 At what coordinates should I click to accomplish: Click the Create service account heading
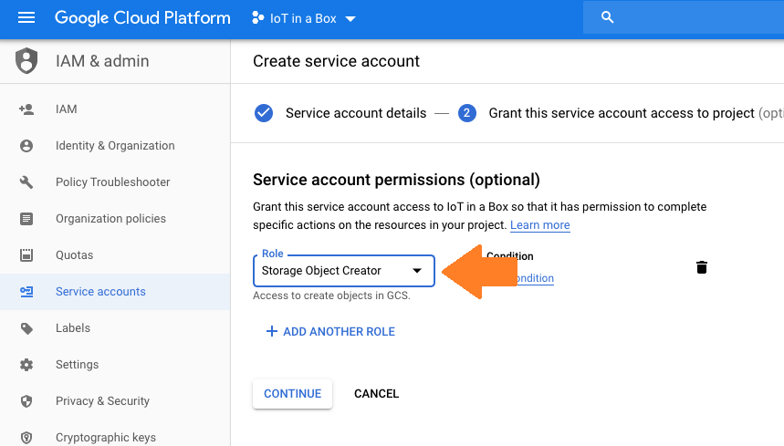point(336,61)
